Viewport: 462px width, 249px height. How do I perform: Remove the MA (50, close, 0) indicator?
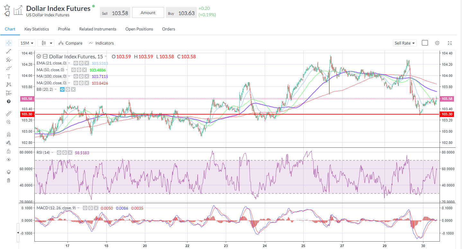(84, 70)
